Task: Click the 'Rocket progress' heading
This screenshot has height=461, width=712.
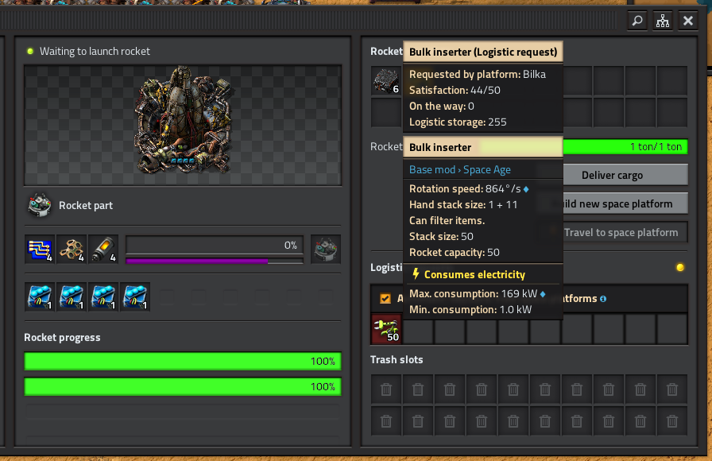Action: pyautogui.click(x=62, y=338)
